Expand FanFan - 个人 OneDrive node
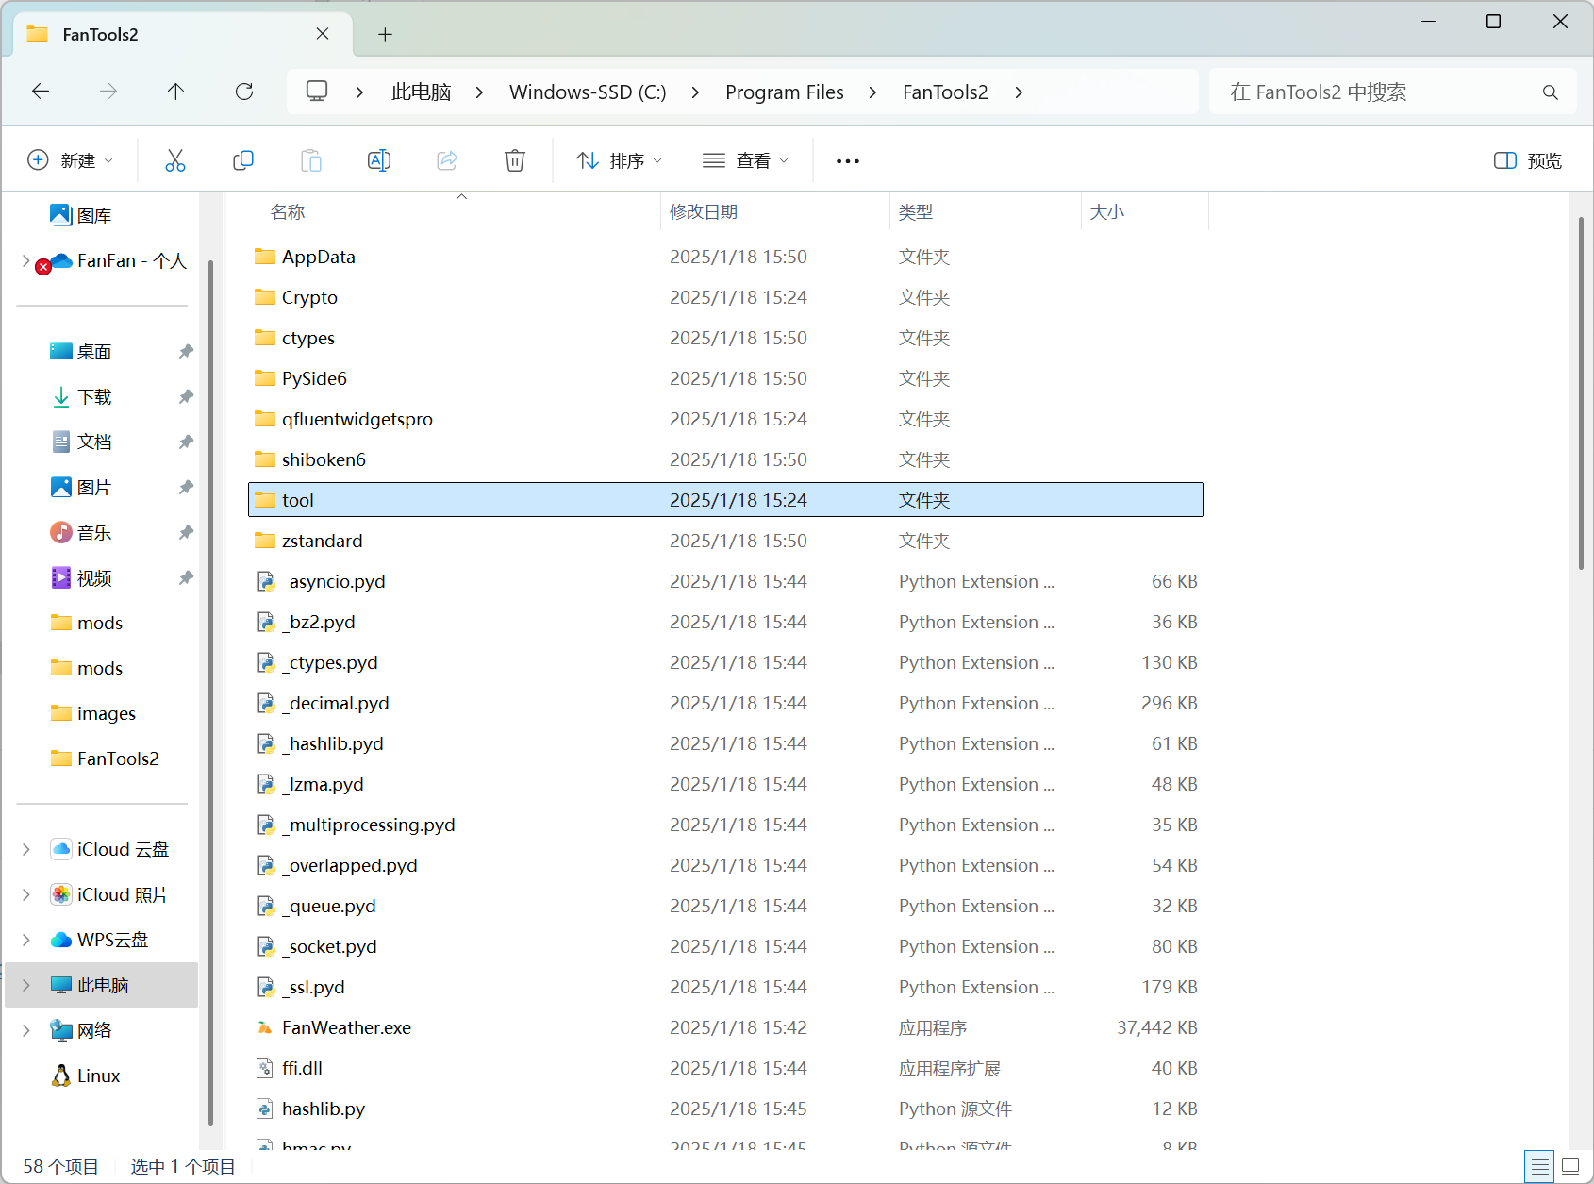This screenshot has height=1184, width=1594. (x=25, y=260)
